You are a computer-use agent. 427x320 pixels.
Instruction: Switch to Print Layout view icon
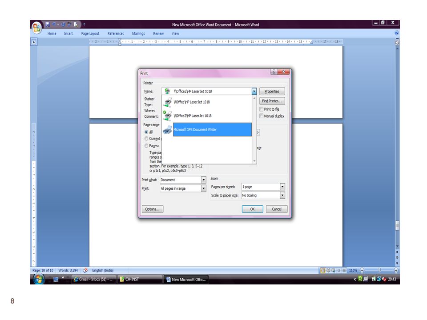tap(323, 271)
